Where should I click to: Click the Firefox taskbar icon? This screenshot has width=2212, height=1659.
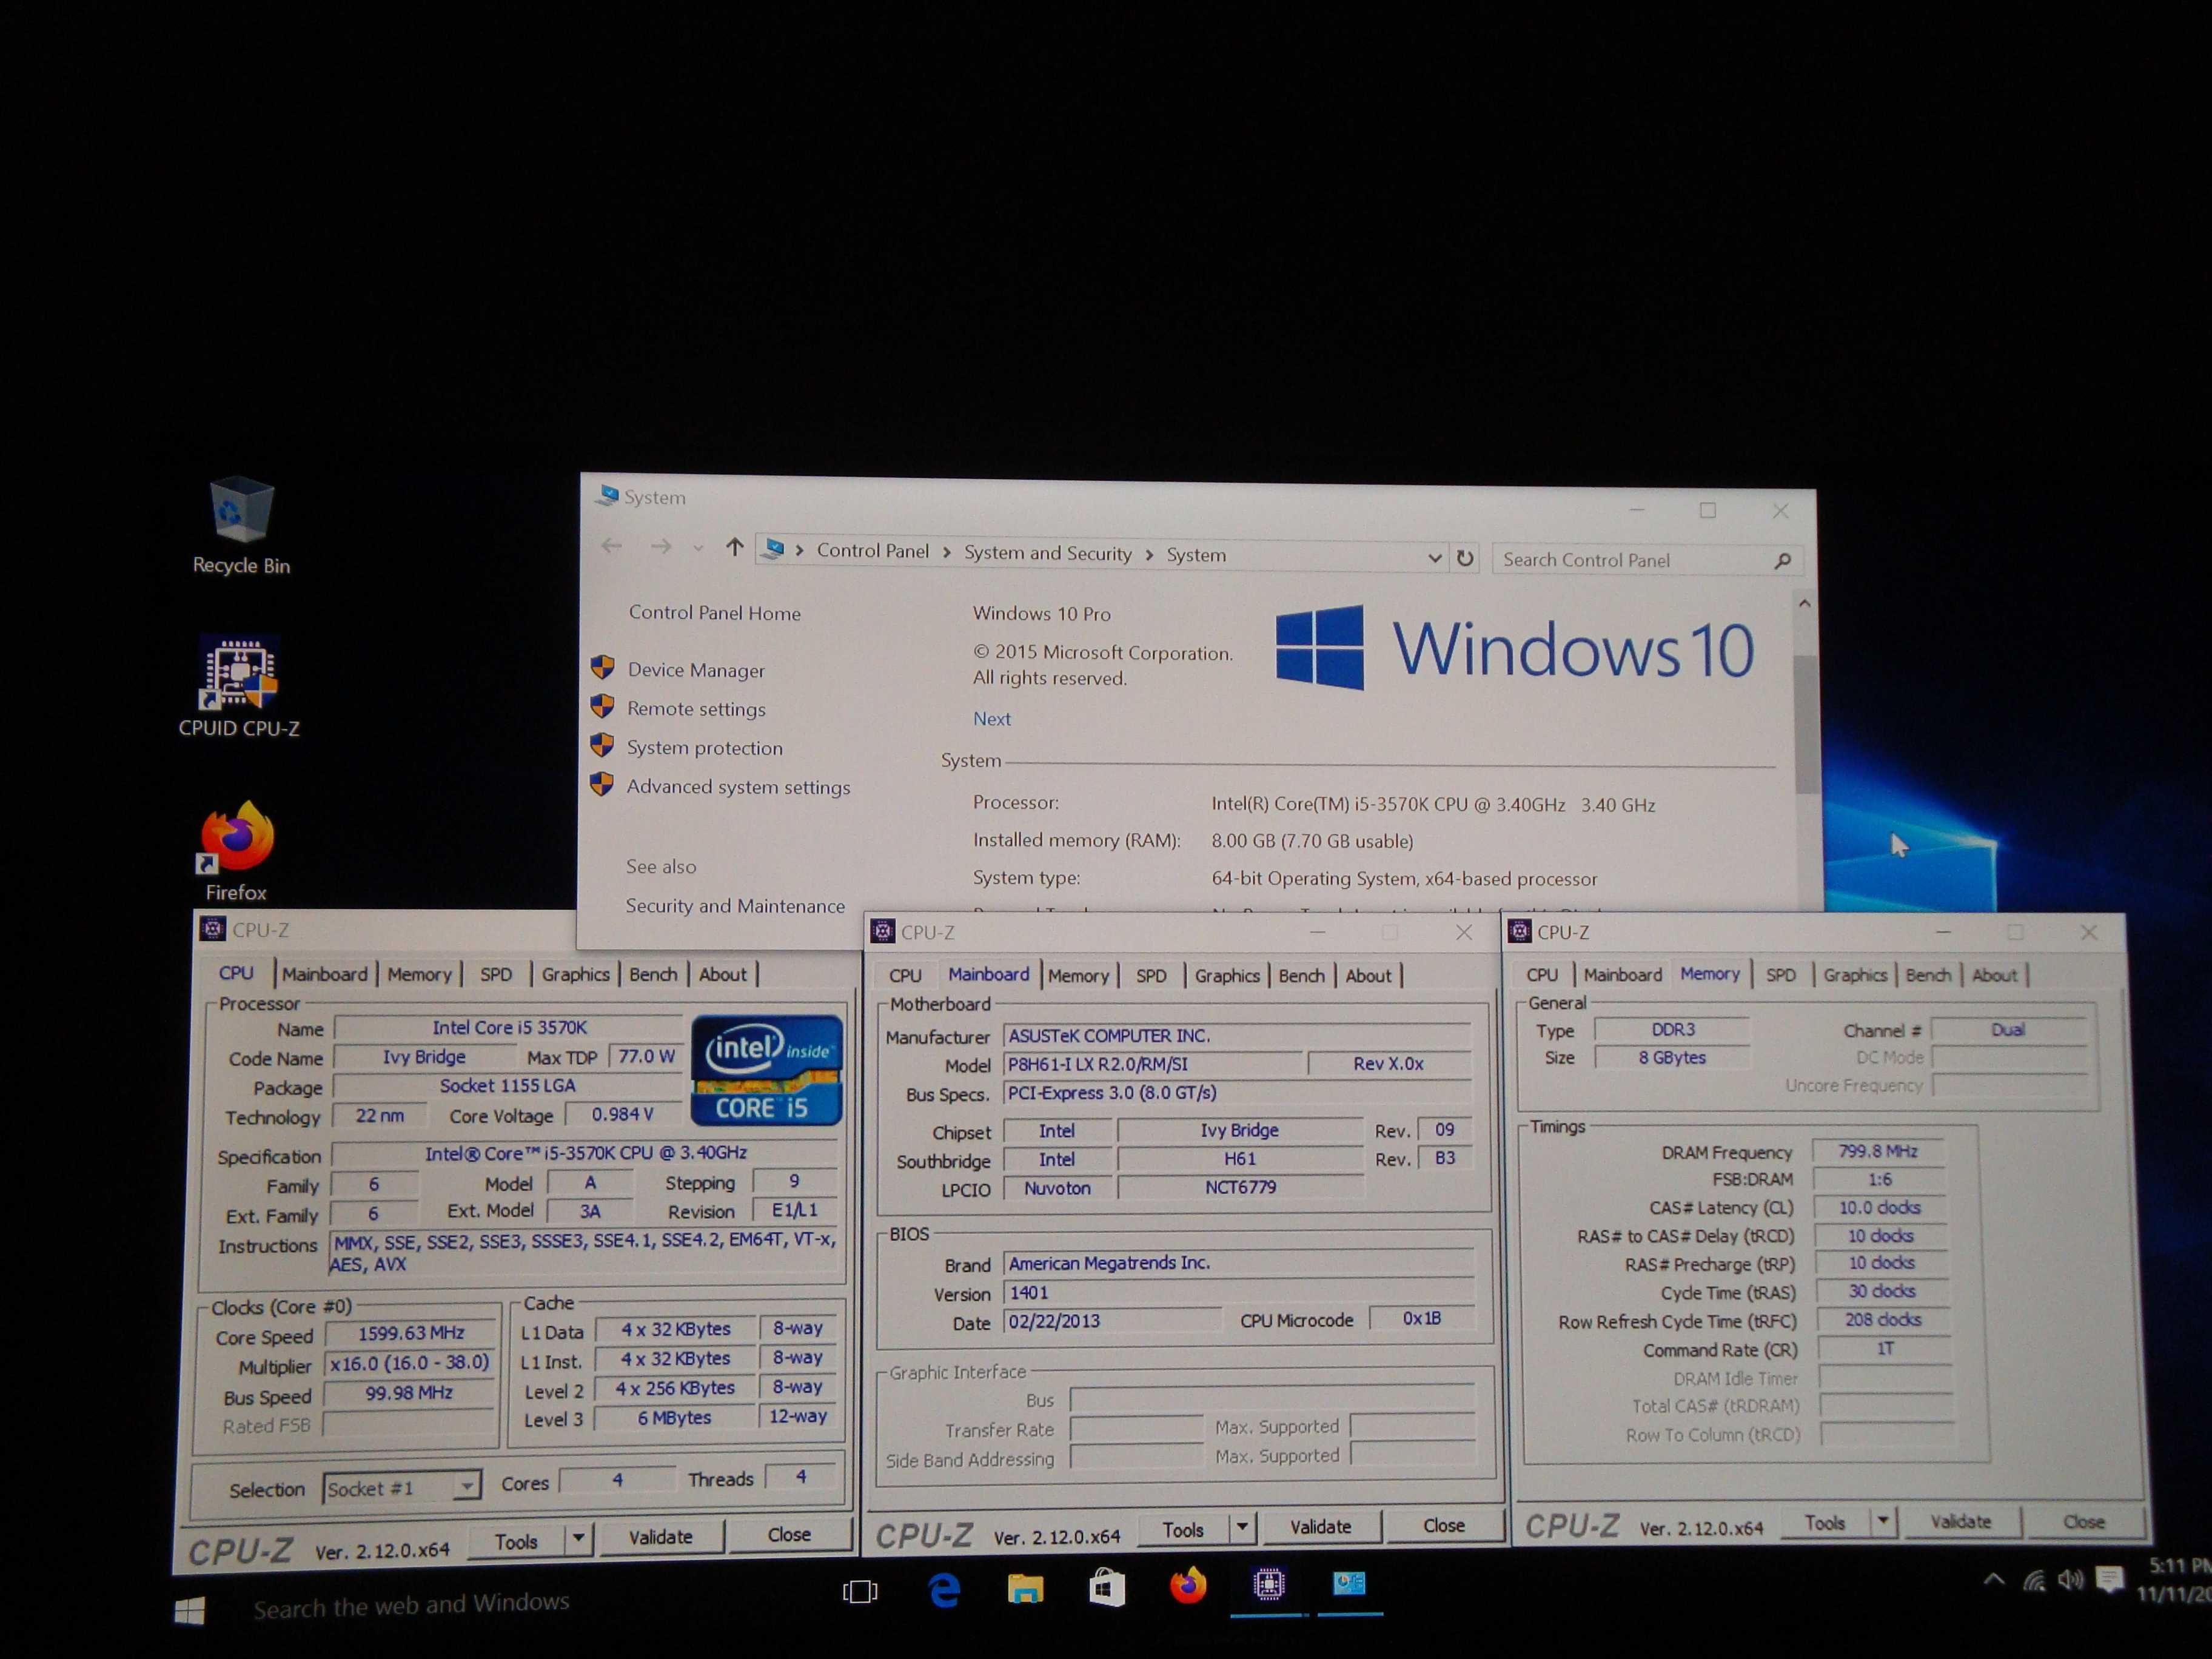tap(1188, 1585)
